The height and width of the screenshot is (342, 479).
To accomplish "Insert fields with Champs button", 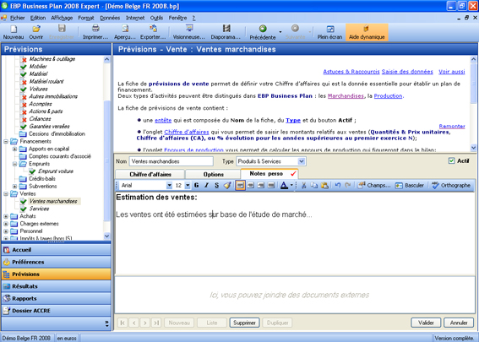I will tap(374, 185).
